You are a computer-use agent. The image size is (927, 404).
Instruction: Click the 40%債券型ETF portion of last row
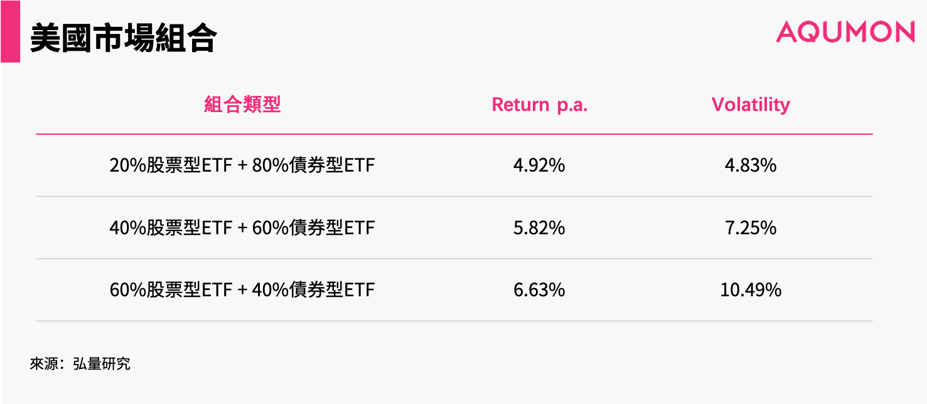[x=313, y=290]
